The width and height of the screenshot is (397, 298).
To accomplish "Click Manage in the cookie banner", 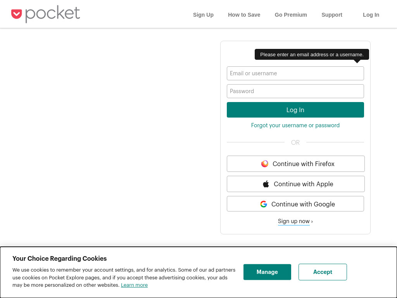I will 267,272.
